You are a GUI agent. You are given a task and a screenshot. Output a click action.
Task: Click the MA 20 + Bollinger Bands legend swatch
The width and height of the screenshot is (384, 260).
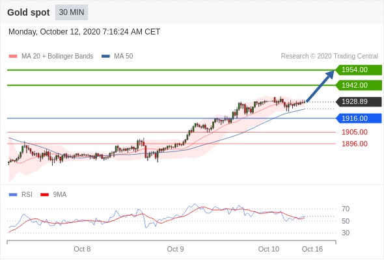coord(13,57)
